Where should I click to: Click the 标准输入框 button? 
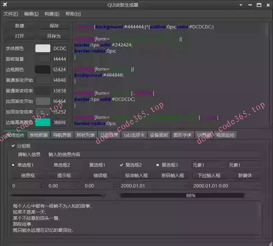point(136,176)
